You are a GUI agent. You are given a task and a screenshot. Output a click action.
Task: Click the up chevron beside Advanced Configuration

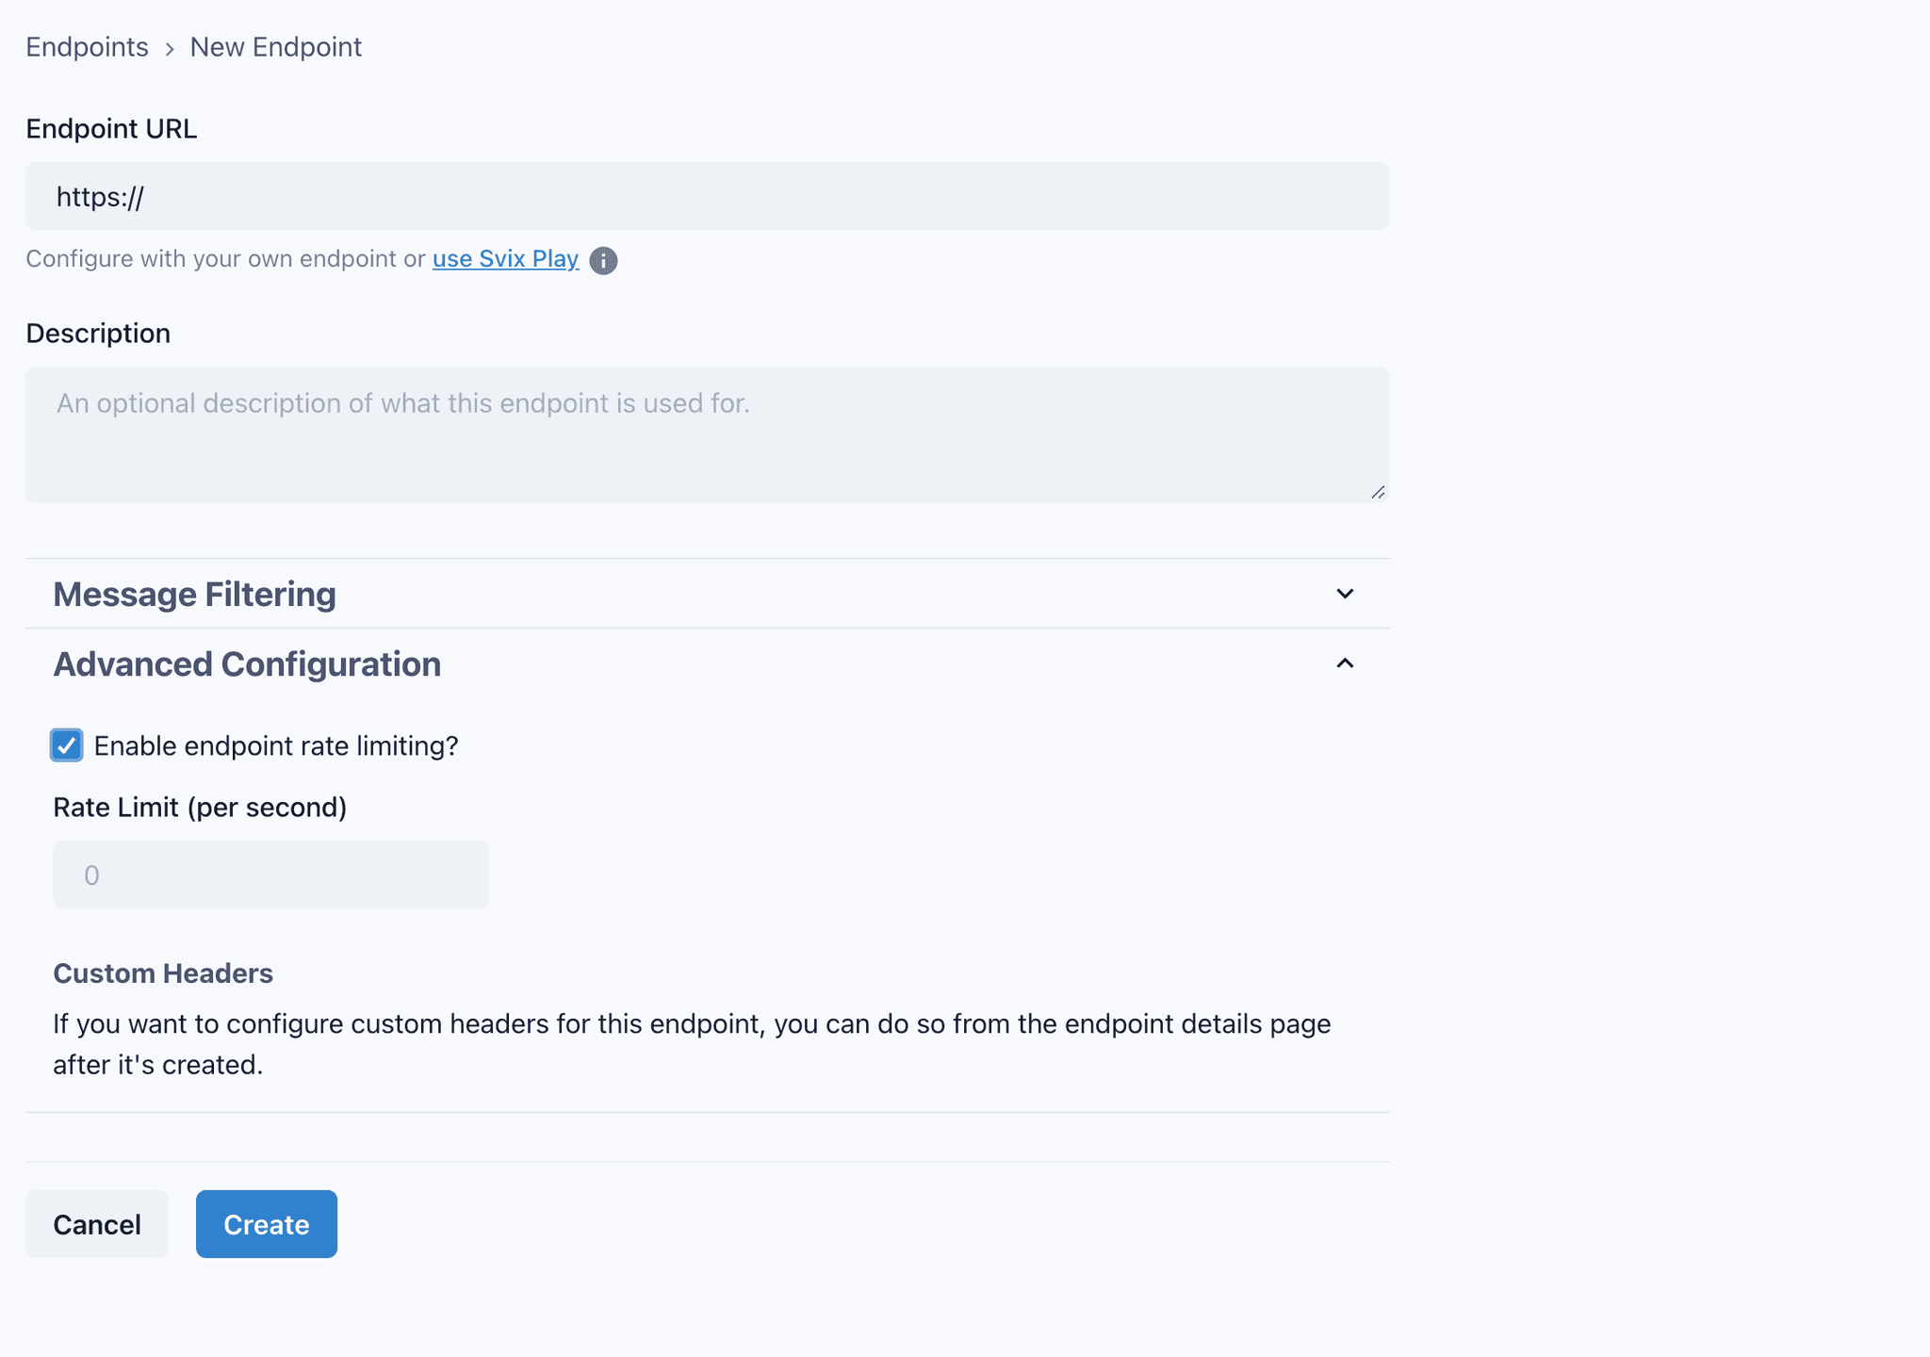click(x=1345, y=664)
